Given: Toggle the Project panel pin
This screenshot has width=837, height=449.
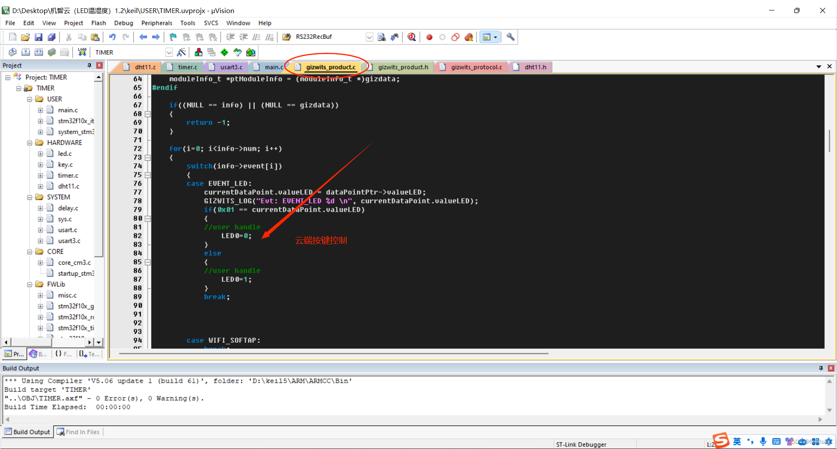Looking at the screenshot, I should [89, 65].
